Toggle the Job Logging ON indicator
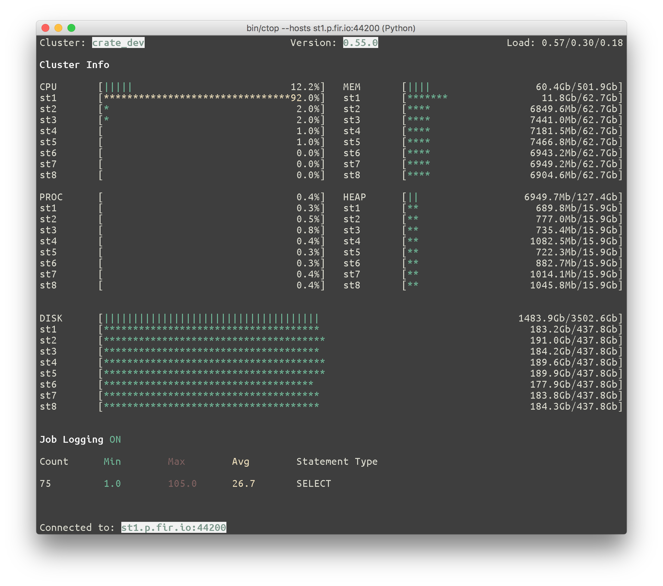Image resolution: width=663 pixels, height=586 pixels. click(x=115, y=439)
